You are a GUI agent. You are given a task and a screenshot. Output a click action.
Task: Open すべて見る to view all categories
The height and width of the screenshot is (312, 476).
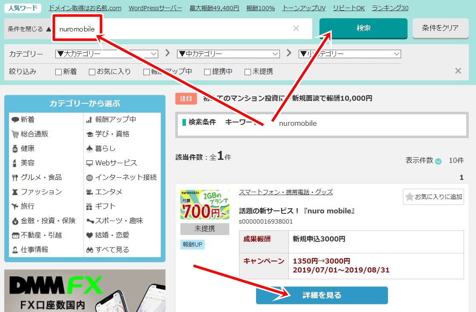pos(112,250)
